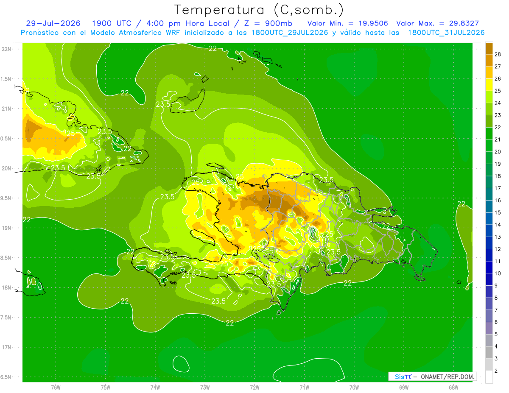
Task: Click the '19N' latitude axis label
Action: click(x=6, y=228)
